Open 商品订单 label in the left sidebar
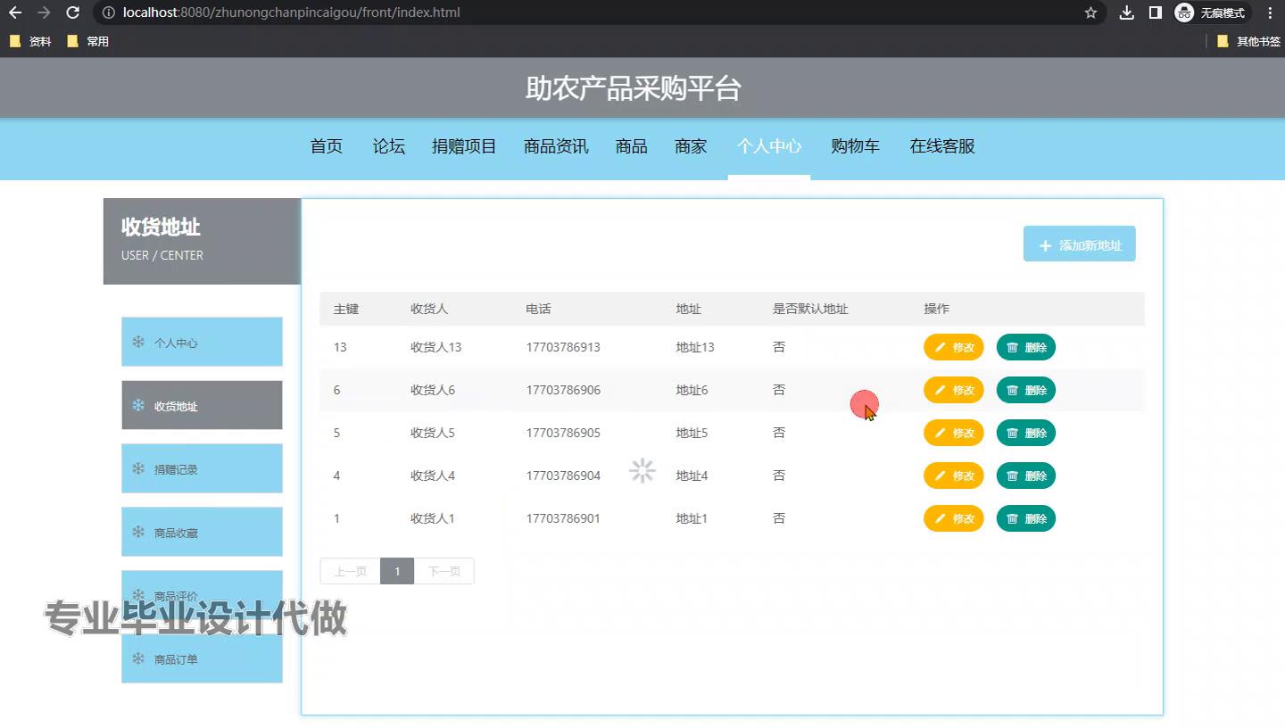The width and height of the screenshot is (1285, 728). [x=176, y=659]
